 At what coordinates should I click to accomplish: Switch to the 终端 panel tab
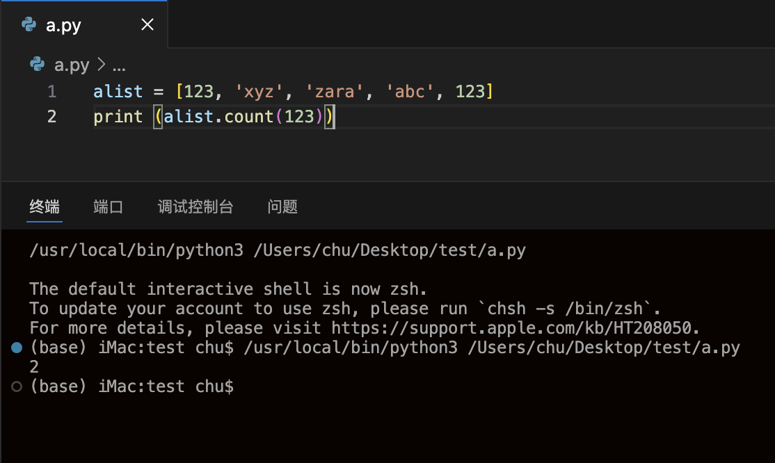point(45,206)
